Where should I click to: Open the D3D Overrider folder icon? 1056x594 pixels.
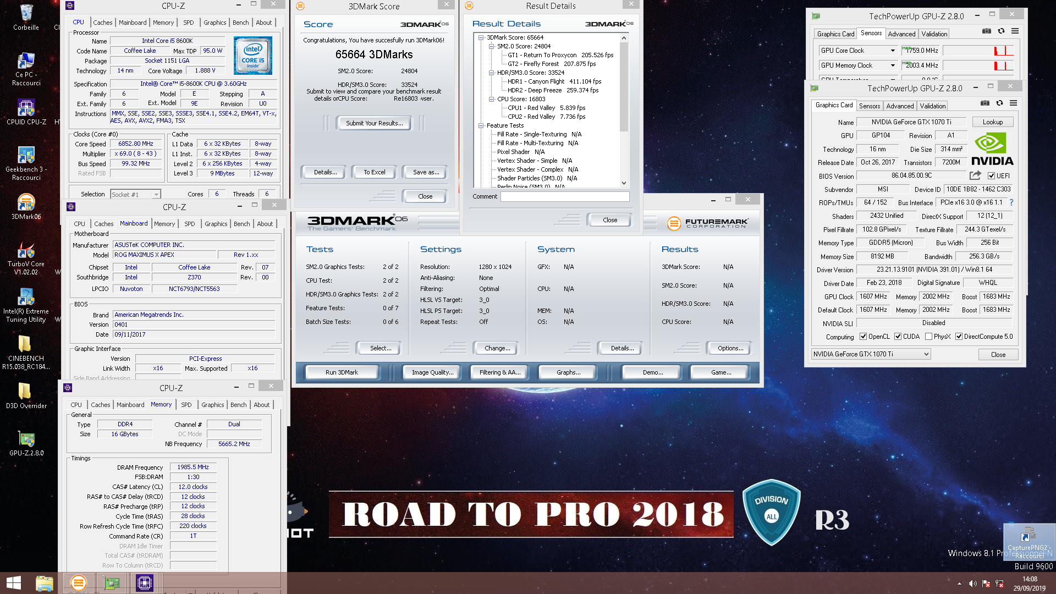(26, 396)
